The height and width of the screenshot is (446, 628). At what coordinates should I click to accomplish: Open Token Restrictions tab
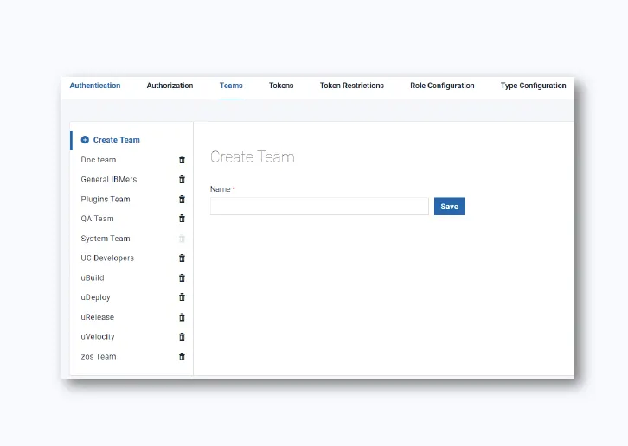click(351, 86)
